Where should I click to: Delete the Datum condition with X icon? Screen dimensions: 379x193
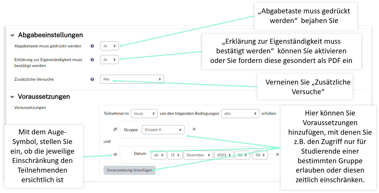click(277, 155)
